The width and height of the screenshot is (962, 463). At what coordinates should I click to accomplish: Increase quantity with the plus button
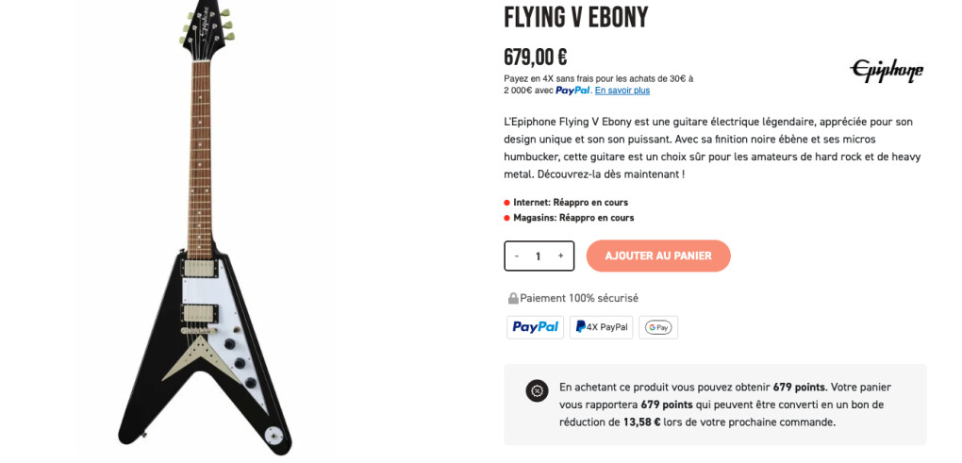click(560, 256)
